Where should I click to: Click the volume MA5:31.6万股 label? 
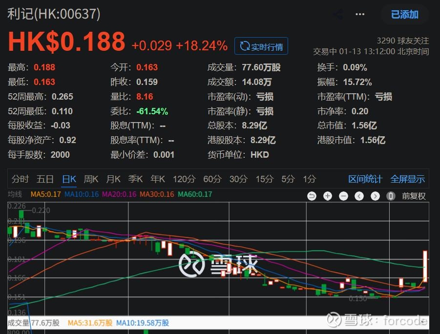click(x=90, y=323)
